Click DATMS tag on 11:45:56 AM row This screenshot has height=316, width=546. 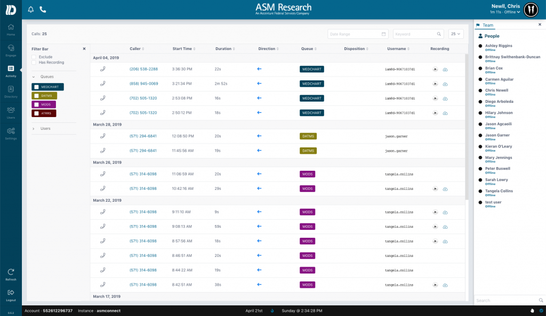click(x=308, y=151)
